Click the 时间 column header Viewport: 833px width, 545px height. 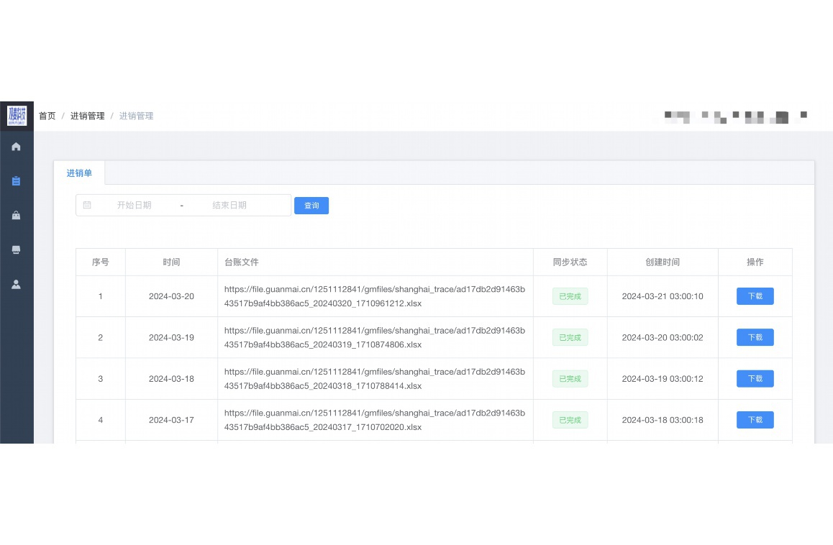point(171,262)
